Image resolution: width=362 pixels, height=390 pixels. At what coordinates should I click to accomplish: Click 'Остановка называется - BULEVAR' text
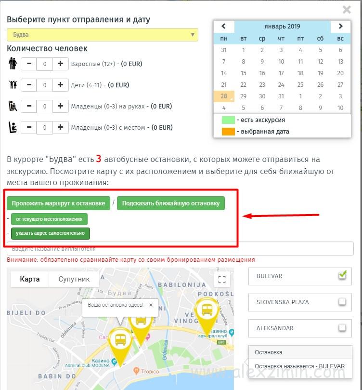(x=300, y=366)
